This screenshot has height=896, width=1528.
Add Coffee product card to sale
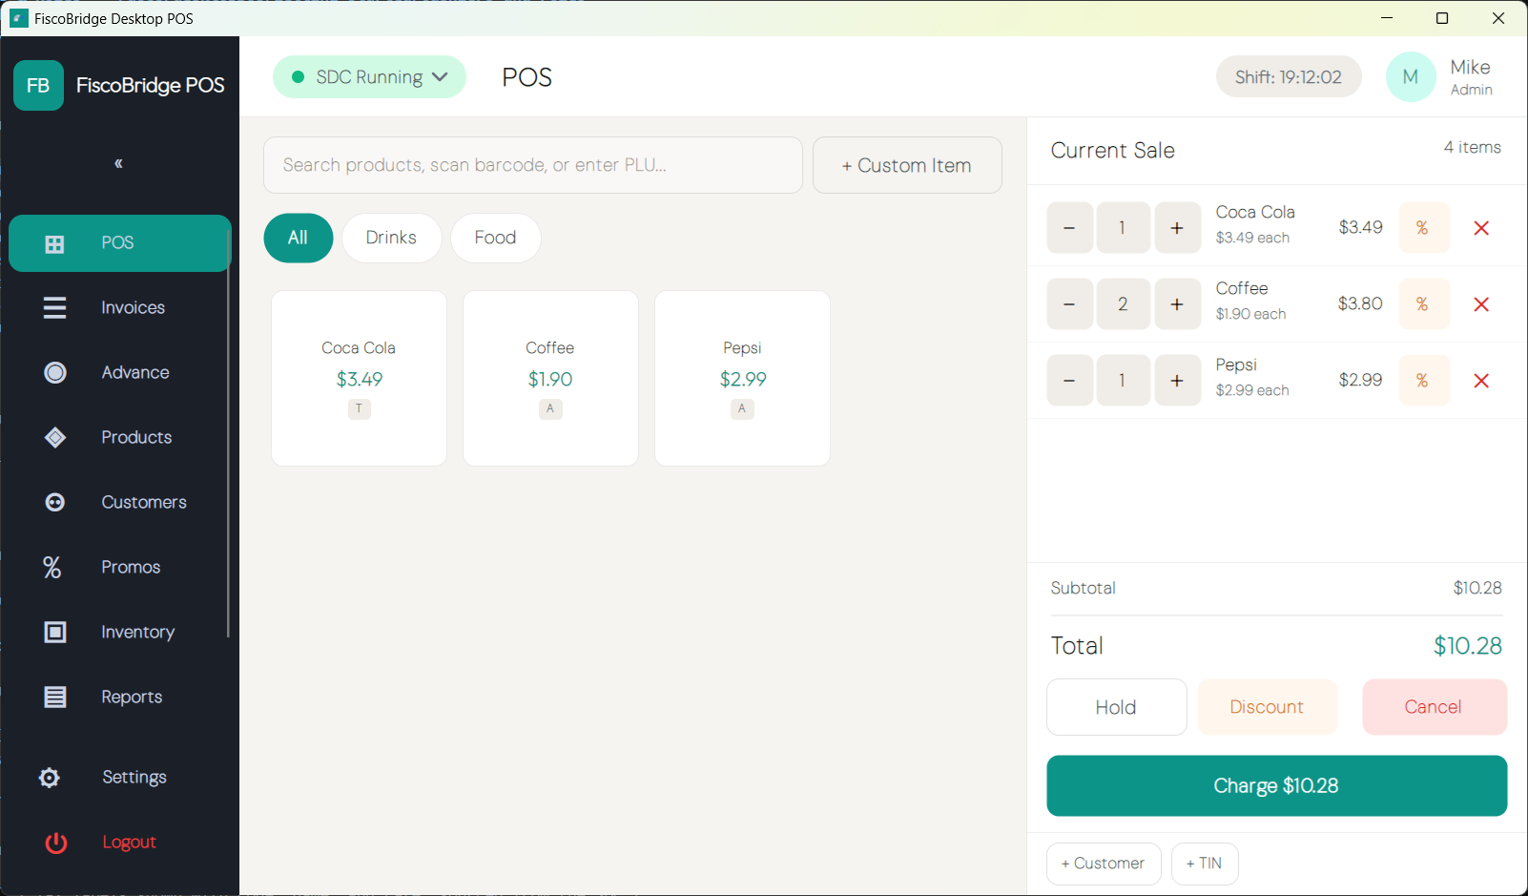point(551,379)
